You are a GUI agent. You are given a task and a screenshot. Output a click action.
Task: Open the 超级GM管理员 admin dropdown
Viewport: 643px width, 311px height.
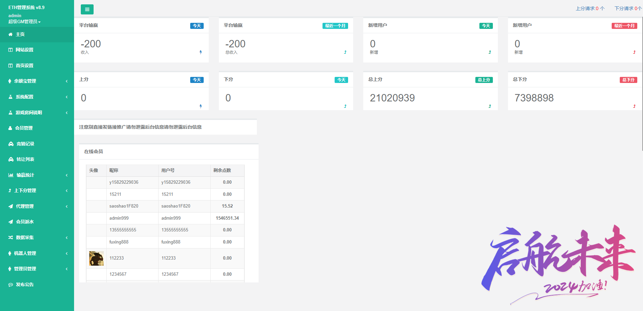[25, 21]
